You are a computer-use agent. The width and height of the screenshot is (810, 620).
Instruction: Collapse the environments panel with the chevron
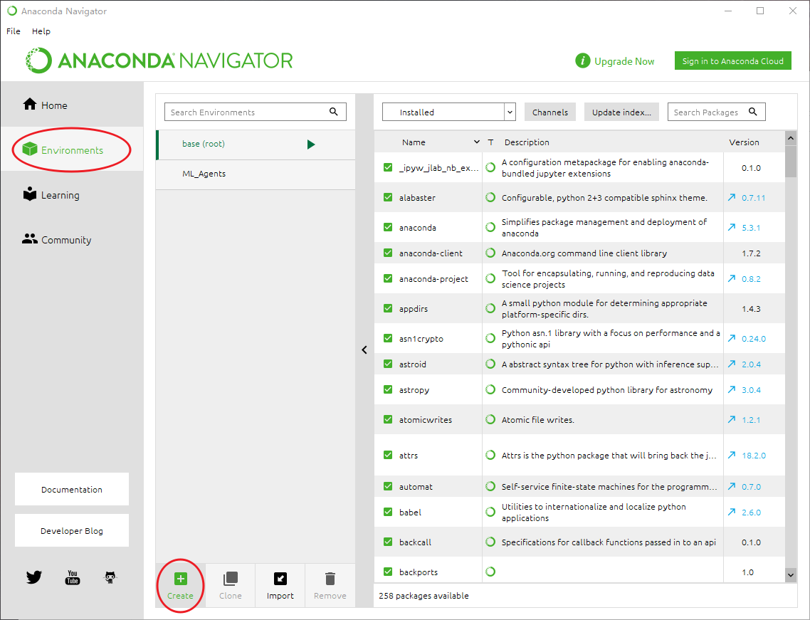pyautogui.click(x=364, y=350)
